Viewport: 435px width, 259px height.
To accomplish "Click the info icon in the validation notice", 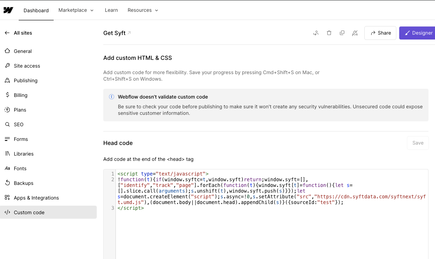I will (x=111, y=97).
